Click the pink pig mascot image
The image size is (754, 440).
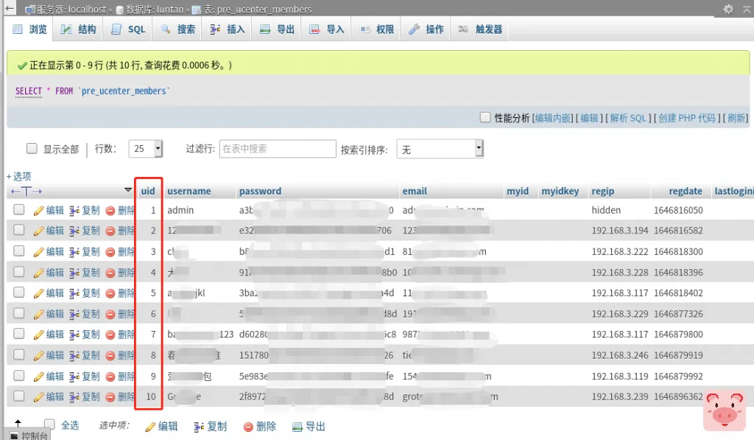725,411
